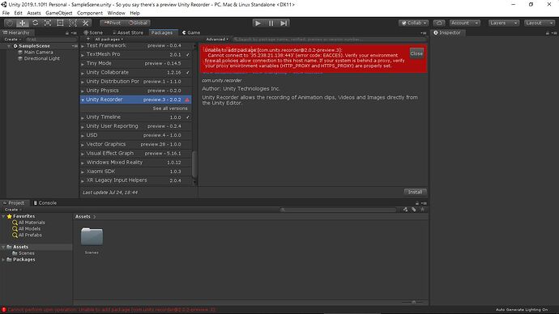Open SampleScene context menu icon
The width and height of the screenshot is (559, 314).
pos(75,46)
